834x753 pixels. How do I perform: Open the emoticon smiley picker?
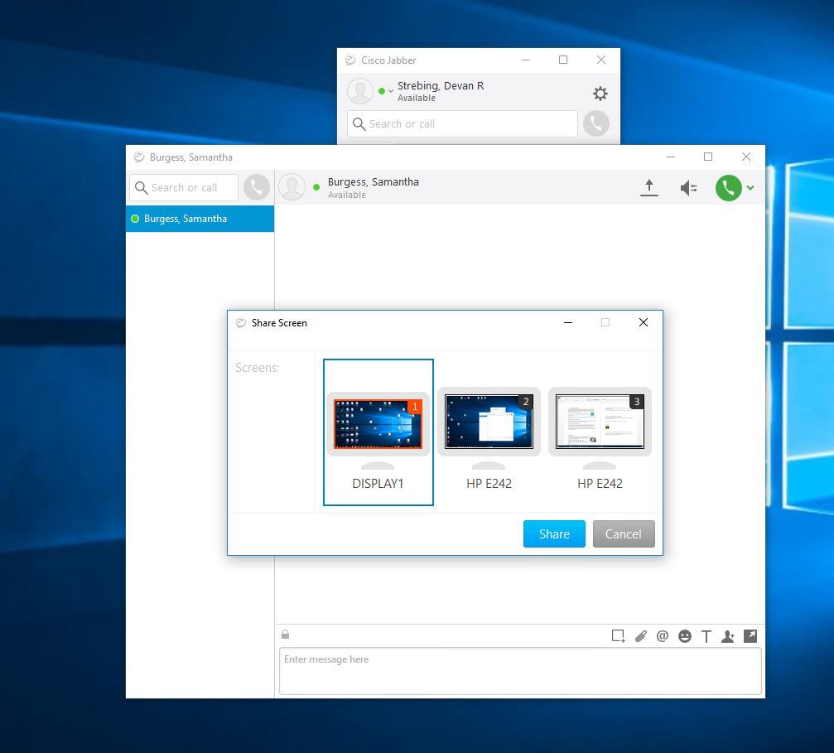coord(685,636)
